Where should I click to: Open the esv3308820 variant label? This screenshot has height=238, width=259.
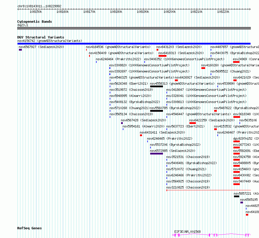(149, 65)
